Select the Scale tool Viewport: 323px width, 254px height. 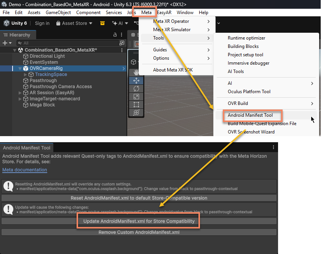click(136, 97)
